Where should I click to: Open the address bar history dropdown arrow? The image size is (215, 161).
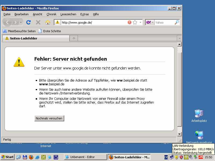140,22
